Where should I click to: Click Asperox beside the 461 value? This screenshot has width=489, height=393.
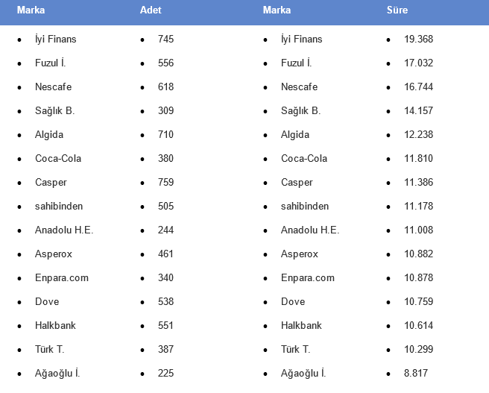click(54, 254)
